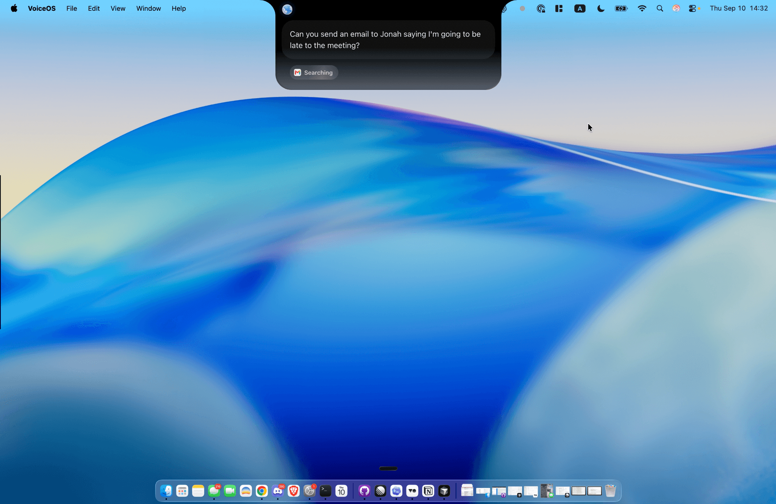Click the VoiceOS orb icon in the notch
Viewport: 776px width, 504px height.
coord(287,9)
